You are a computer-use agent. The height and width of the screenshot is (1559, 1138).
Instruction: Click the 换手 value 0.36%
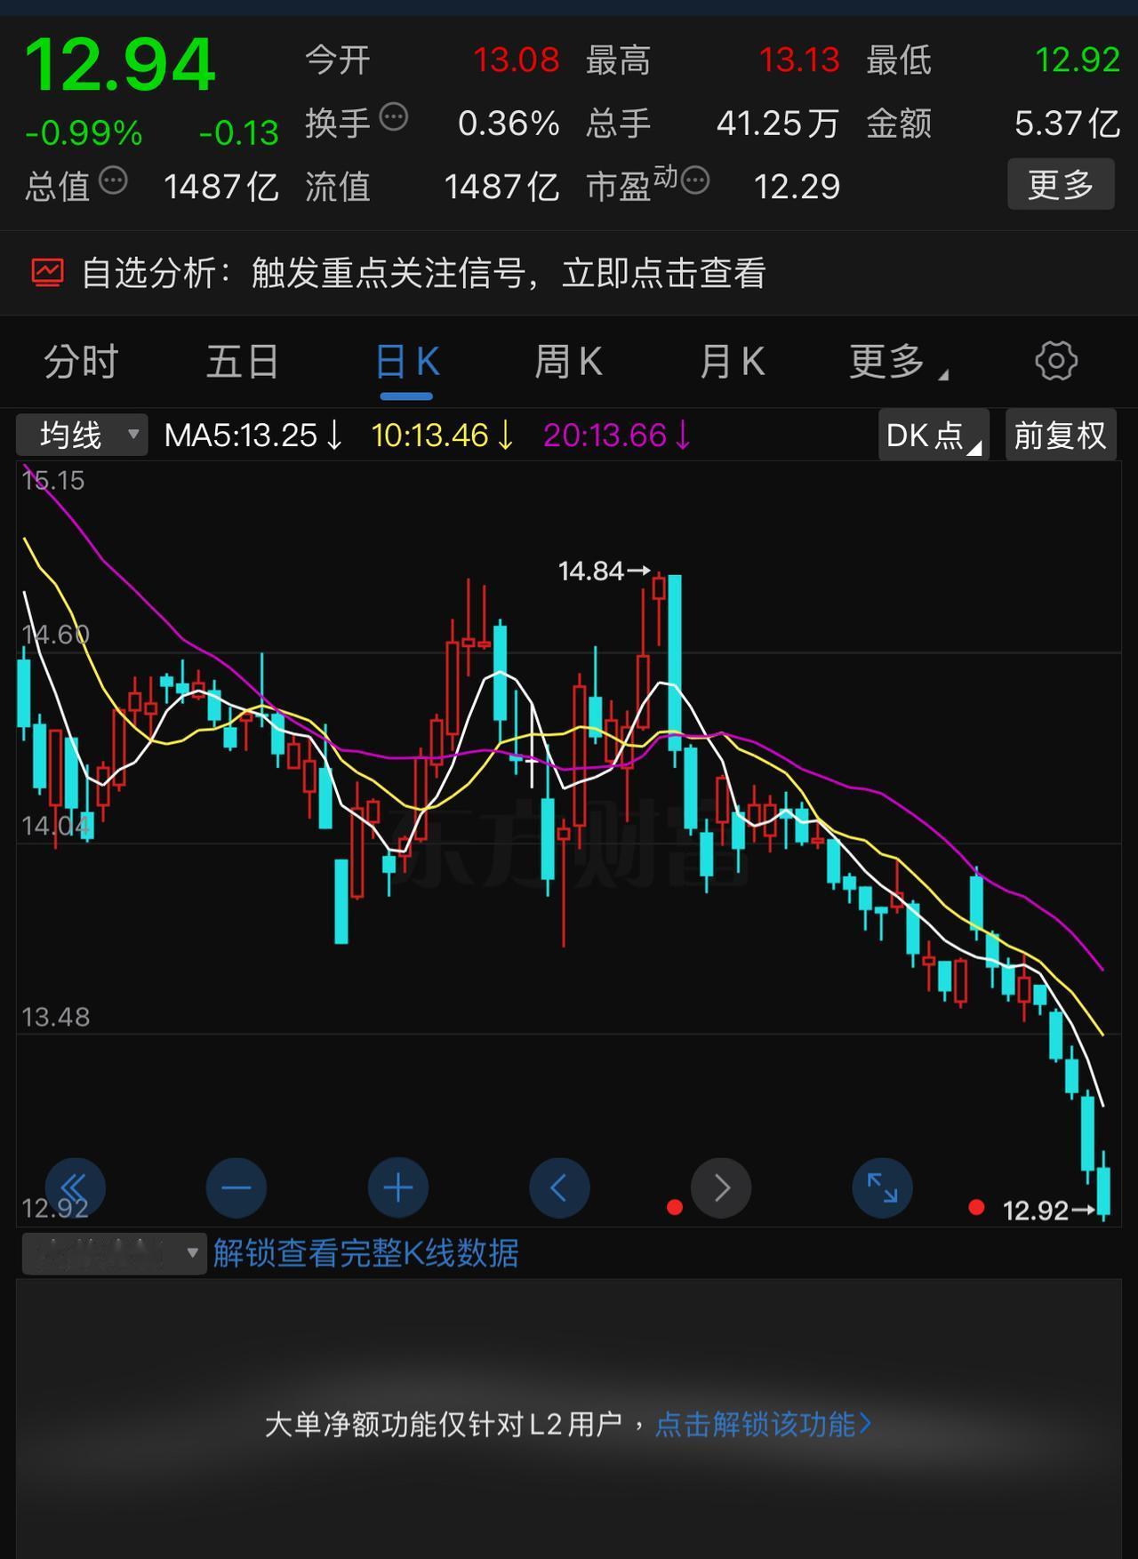click(509, 124)
